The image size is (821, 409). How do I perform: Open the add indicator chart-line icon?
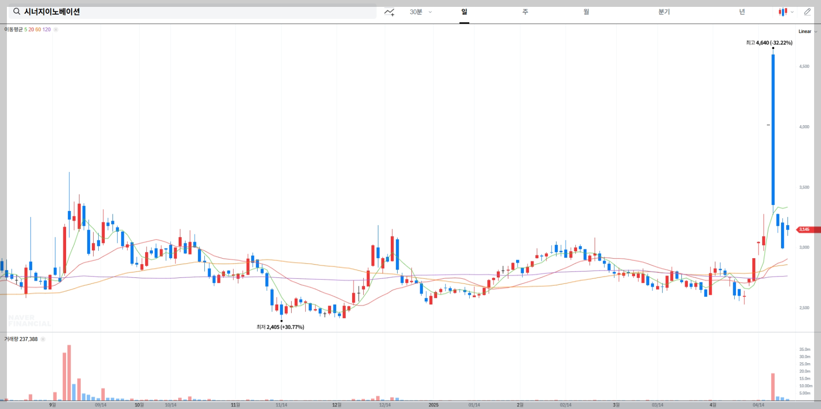click(x=389, y=12)
